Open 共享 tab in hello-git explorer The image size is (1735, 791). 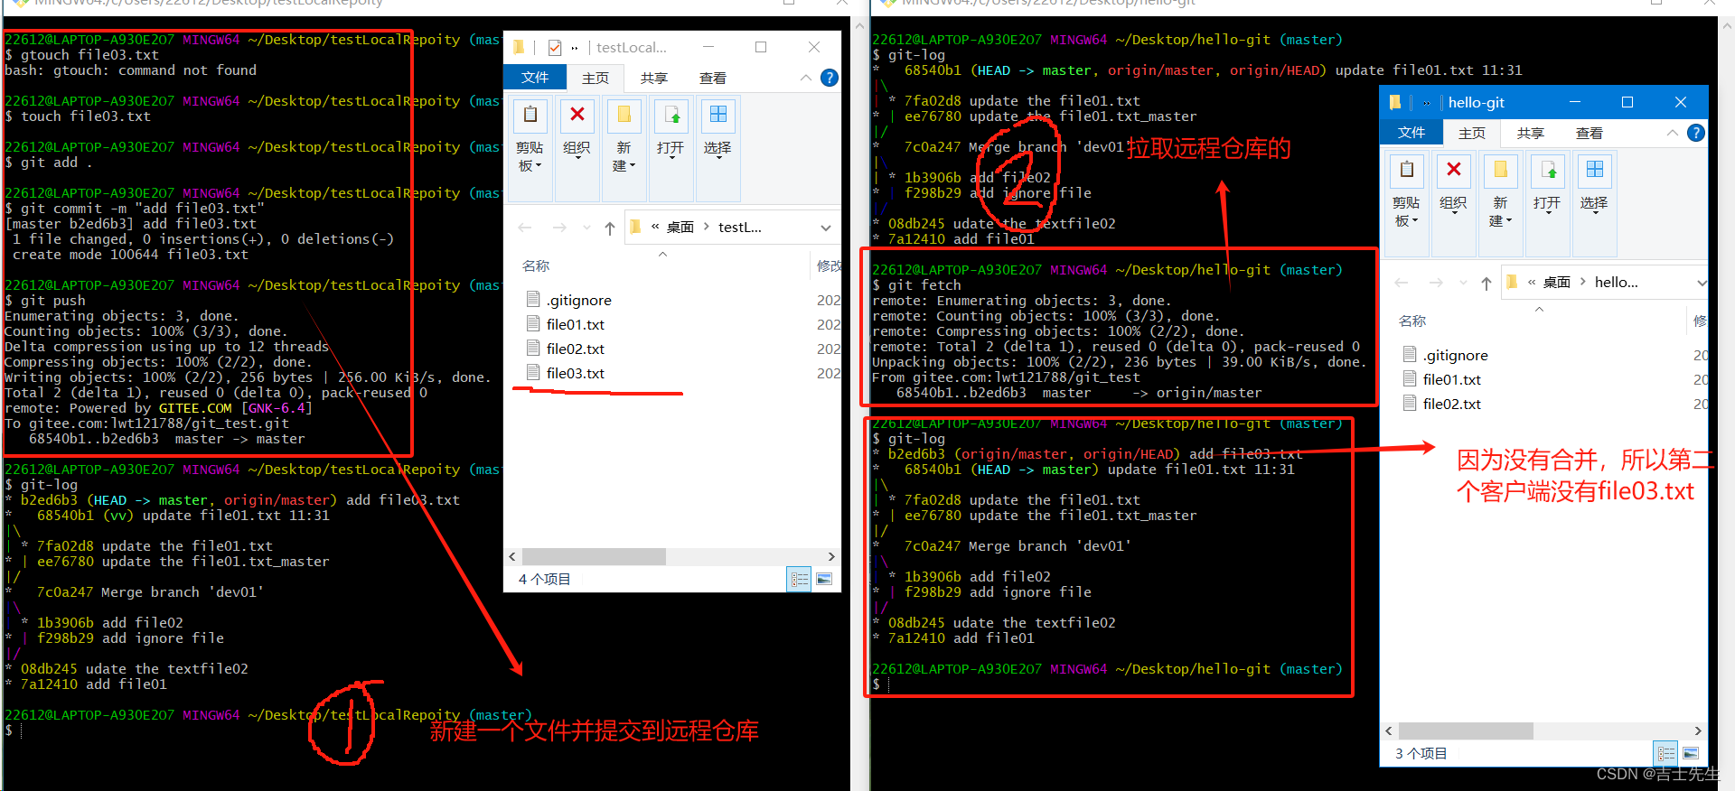[x=1531, y=133]
